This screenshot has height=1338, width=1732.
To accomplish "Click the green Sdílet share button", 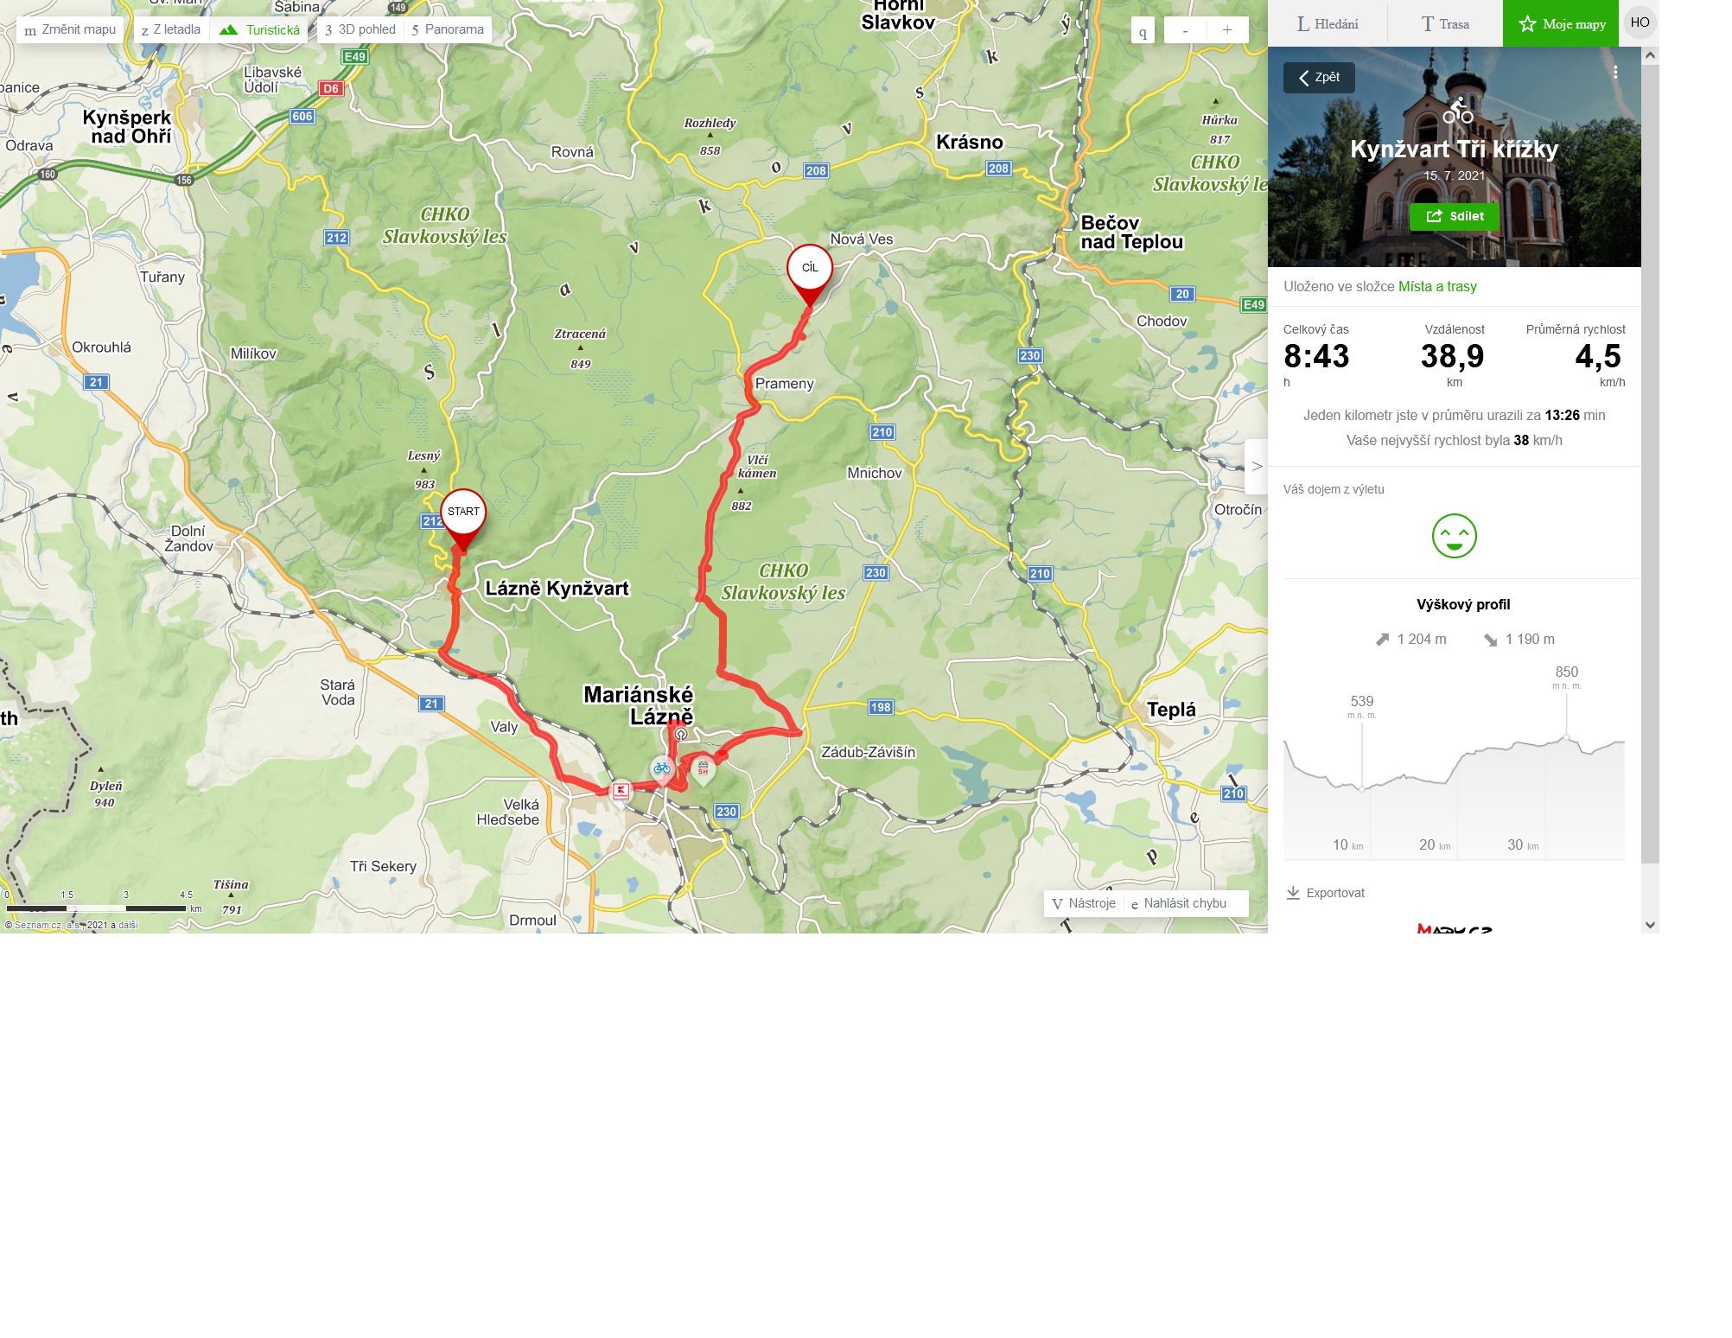I will 1455,216.
